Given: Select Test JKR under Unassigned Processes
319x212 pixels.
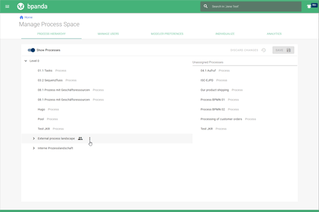Looking at the screenshot, I should point(245,129).
